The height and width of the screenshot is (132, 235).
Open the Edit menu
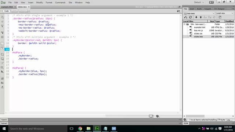[16, 3]
